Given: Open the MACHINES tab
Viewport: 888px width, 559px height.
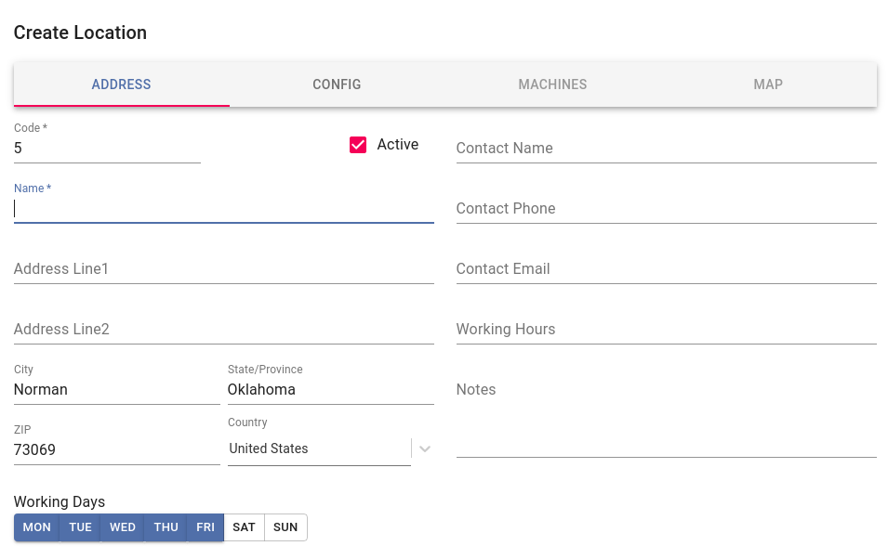Looking at the screenshot, I should [552, 84].
